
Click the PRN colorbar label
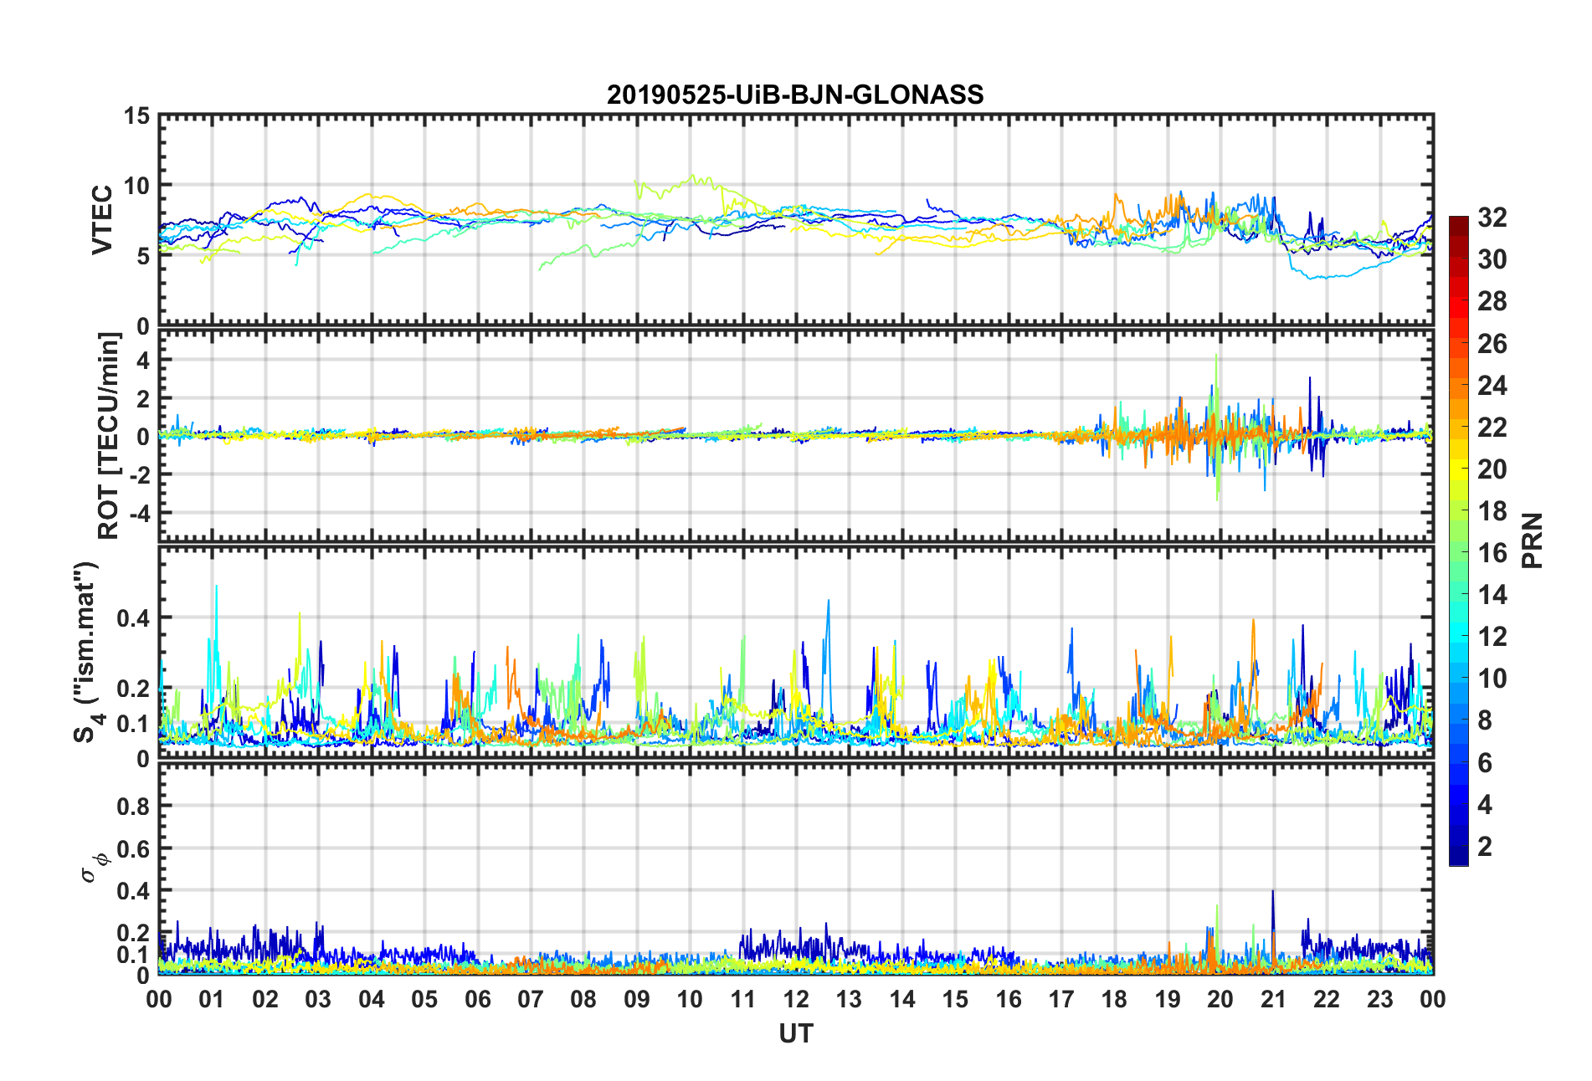coord(1533,540)
